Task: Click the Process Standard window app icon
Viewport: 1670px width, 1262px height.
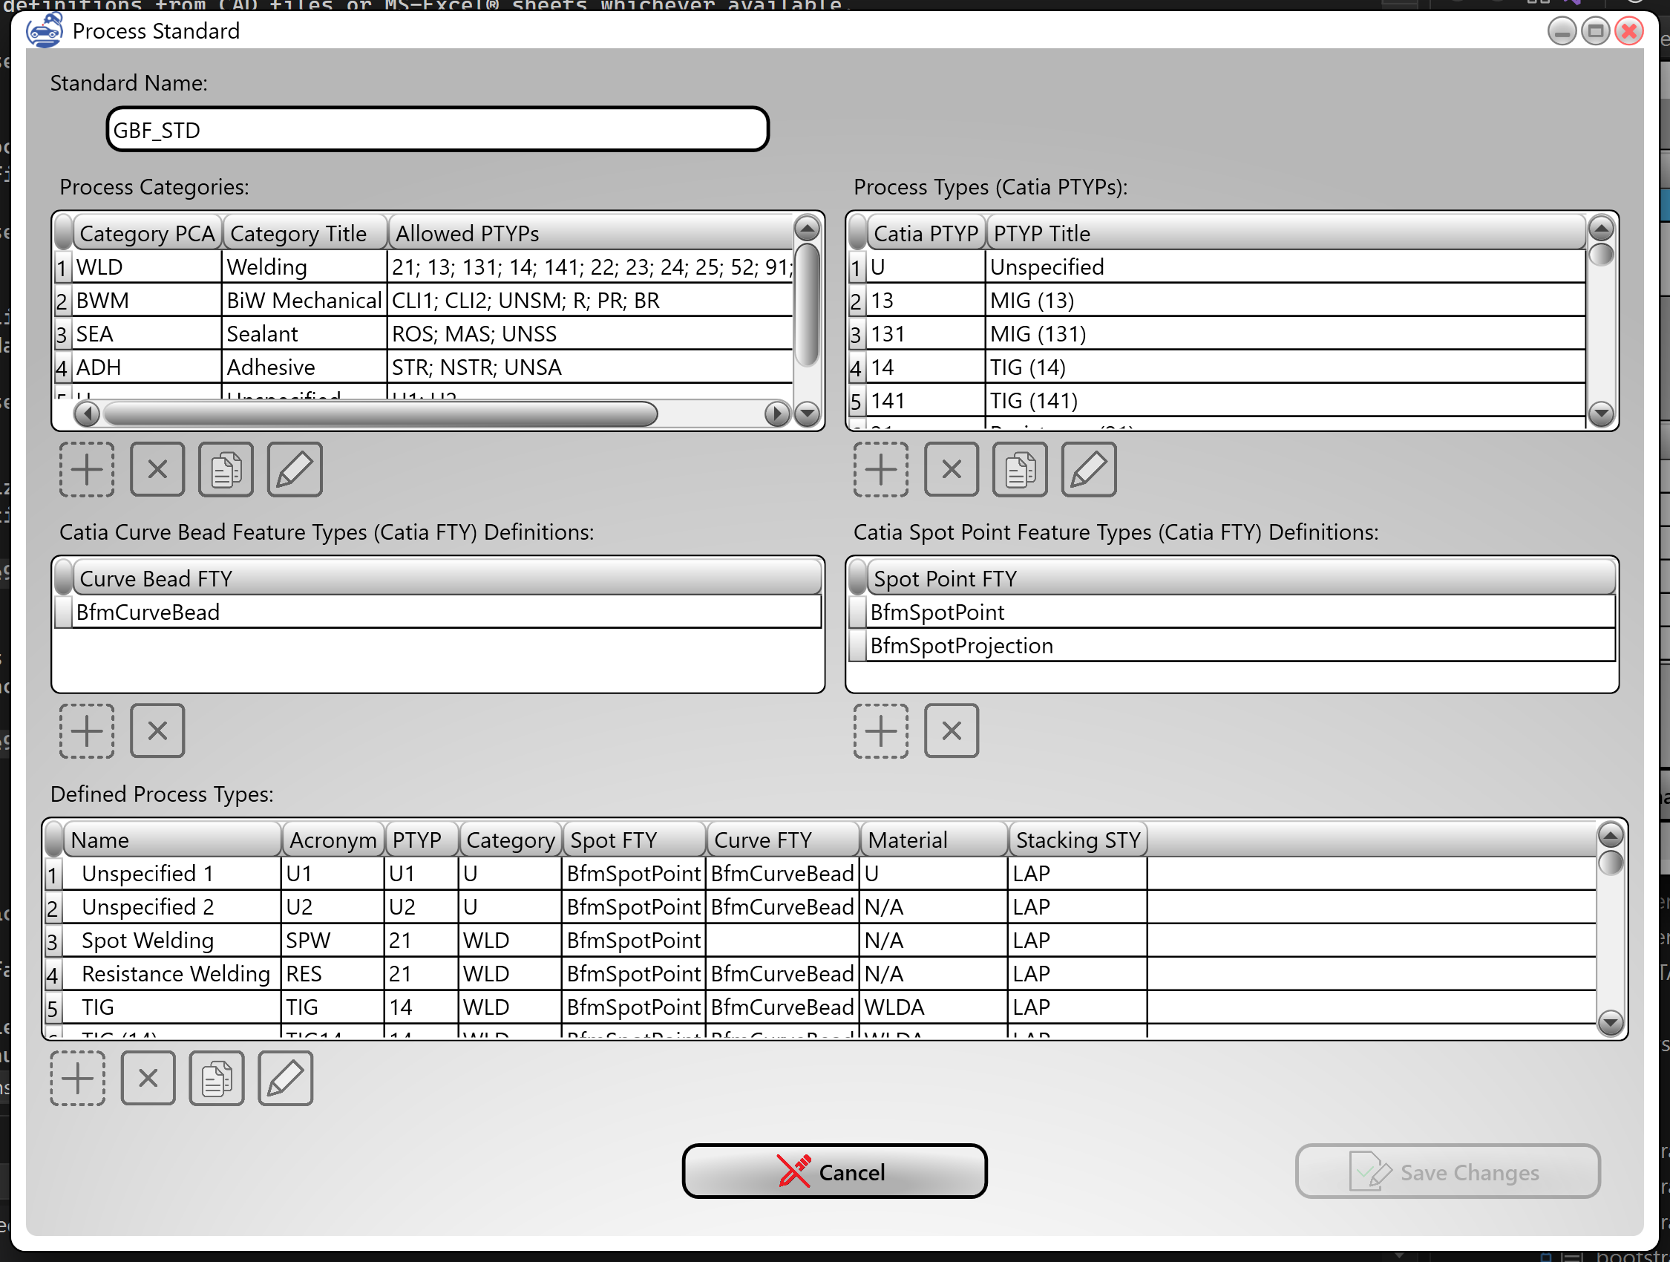Action: (44, 31)
